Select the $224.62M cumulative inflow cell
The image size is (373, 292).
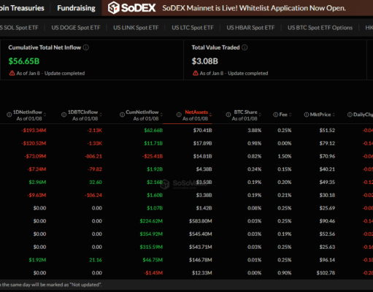point(151,221)
